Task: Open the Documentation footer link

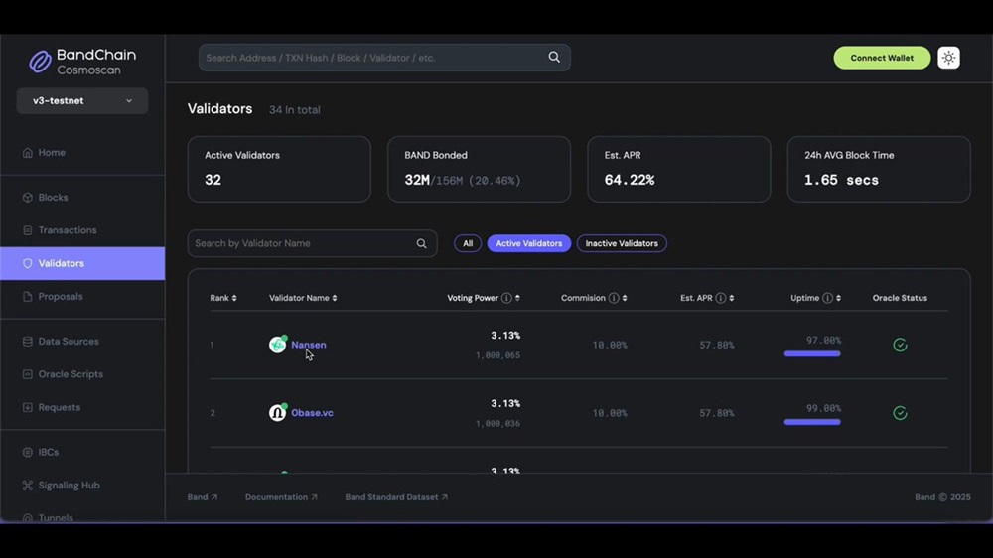Action: pyautogui.click(x=281, y=497)
